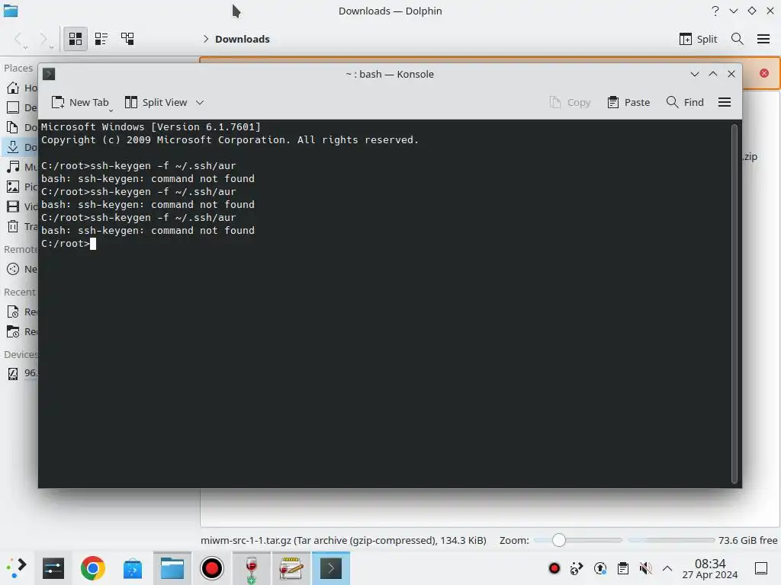Open Recent Files in Dolphin Places panel
The image size is (781, 585).
[x=21, y=312]
